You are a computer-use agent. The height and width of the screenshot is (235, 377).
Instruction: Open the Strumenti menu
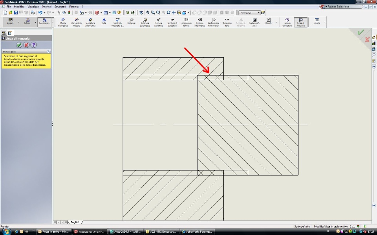click(60, 7)
